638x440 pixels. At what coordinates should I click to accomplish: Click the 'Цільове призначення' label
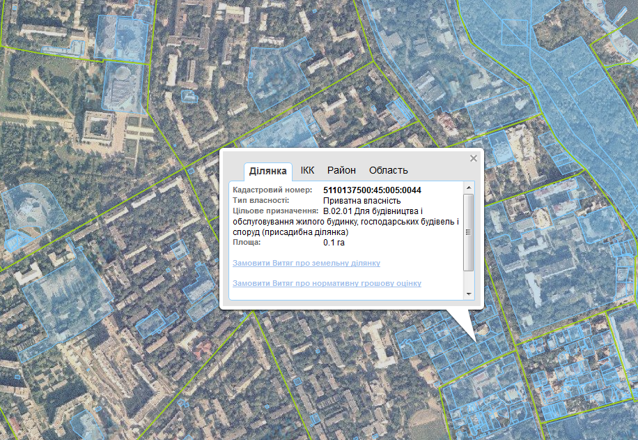click(x=276, y=211)
